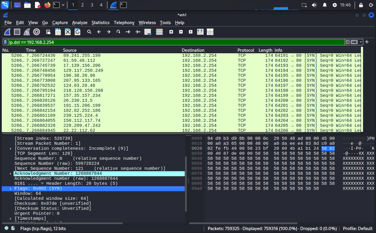This screenshot has height=233, width=376.
Task: Open the Capture menu
Action: (60, 23)
